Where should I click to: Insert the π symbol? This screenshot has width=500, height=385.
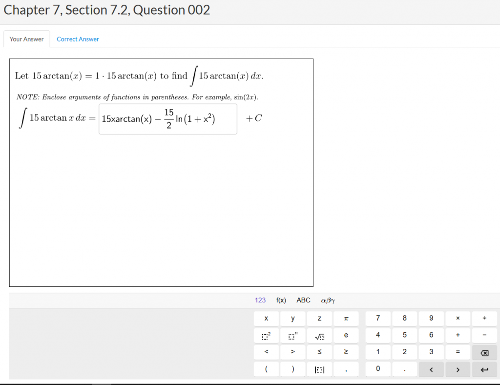coord(346,318)
